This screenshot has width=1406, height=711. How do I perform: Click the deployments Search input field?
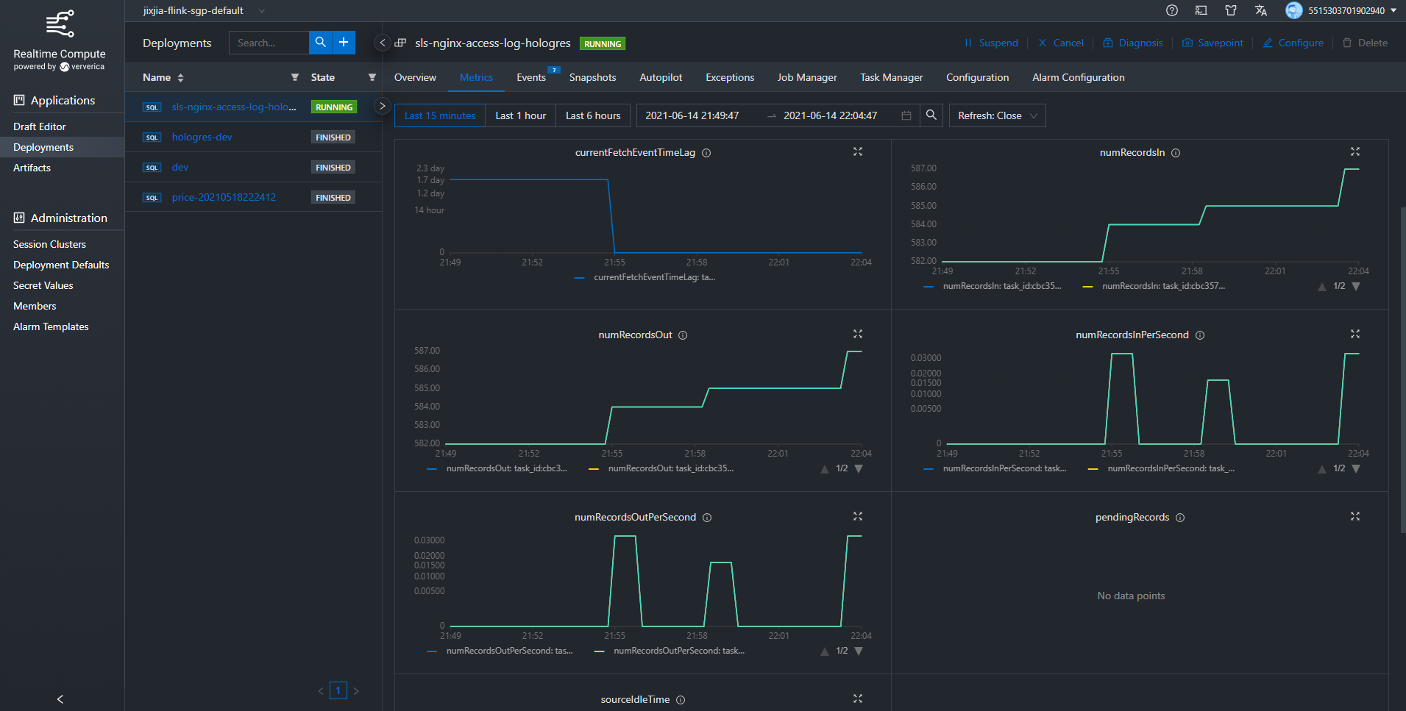point(269,43)
